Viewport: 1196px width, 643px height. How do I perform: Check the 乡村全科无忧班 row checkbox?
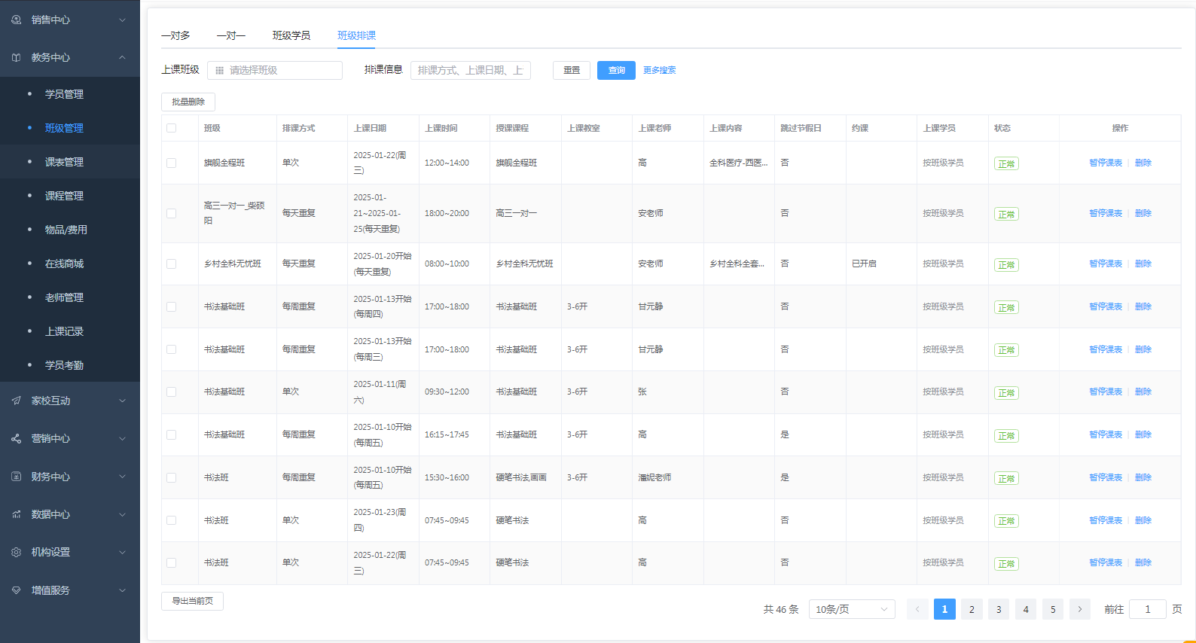pyautogui.click(x=172, y=264)
